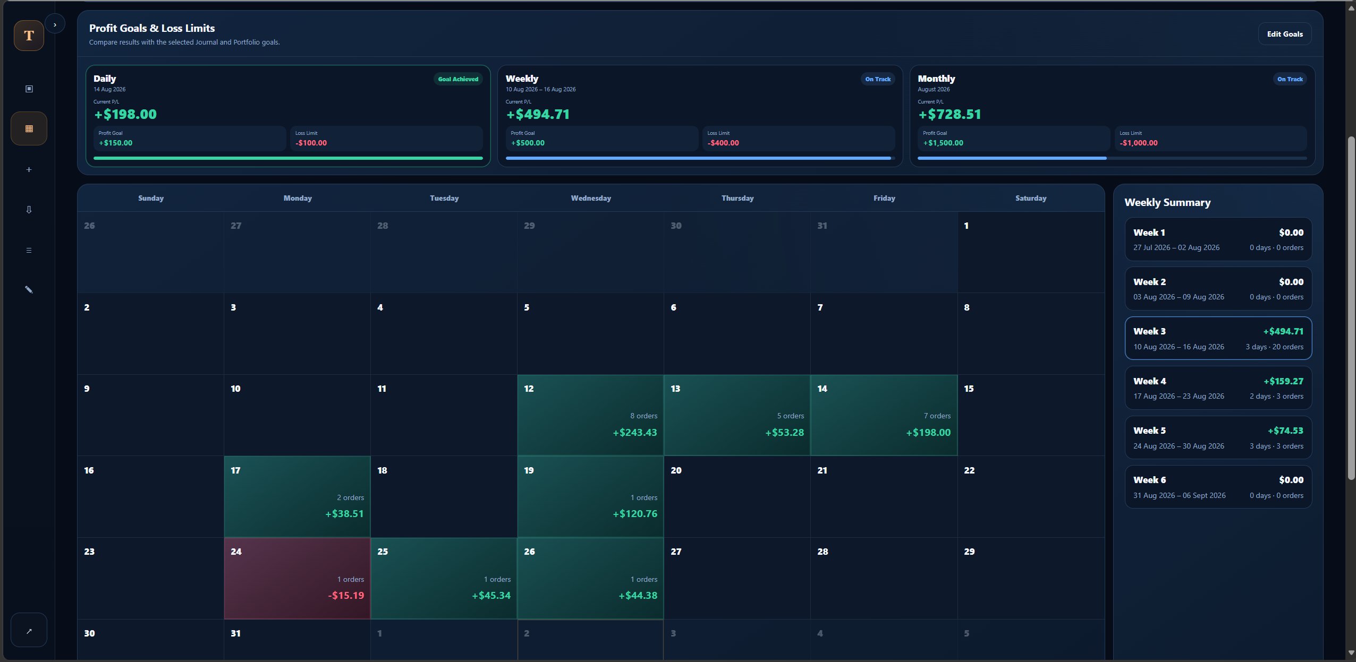Screen dimensions: 1356x662
Task: Click the Wednesday column header
Action: coord(591,198)
